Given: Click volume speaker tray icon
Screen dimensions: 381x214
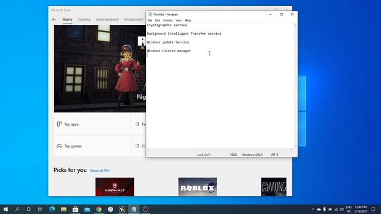Looking at the screenshot, I should point(342,209).
